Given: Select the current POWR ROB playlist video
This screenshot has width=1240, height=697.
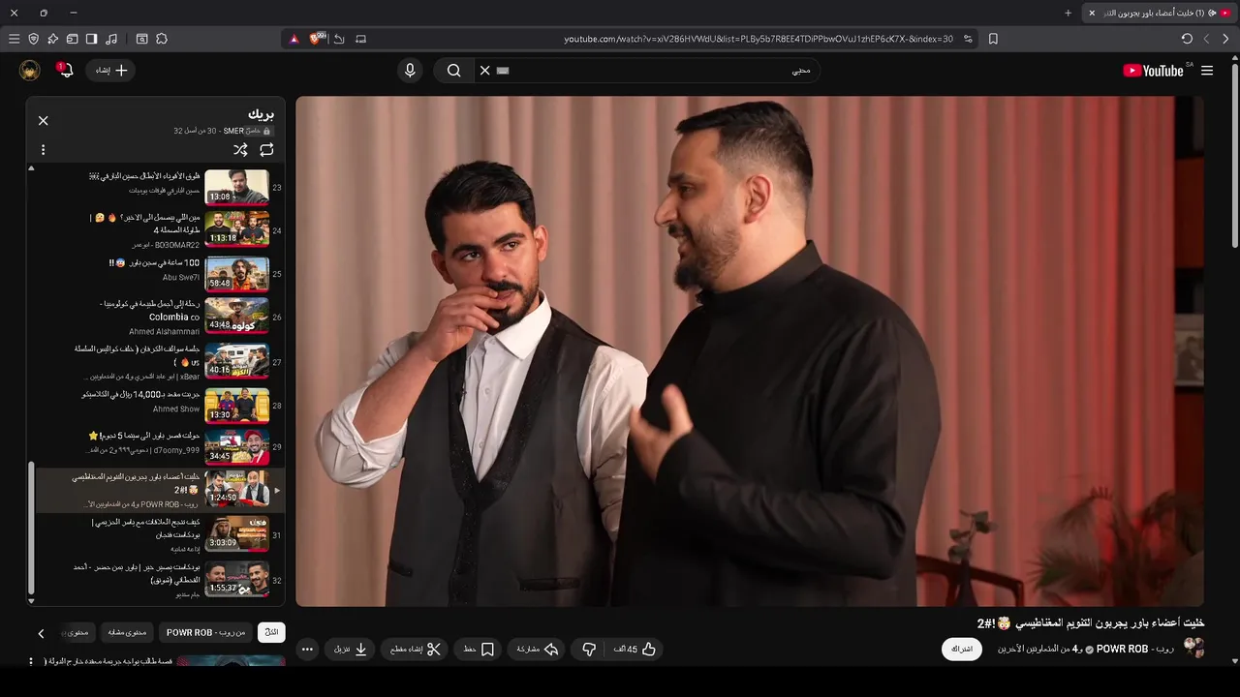Looking at the screenshot, I should pyautogui.click(x=160, y=490).
